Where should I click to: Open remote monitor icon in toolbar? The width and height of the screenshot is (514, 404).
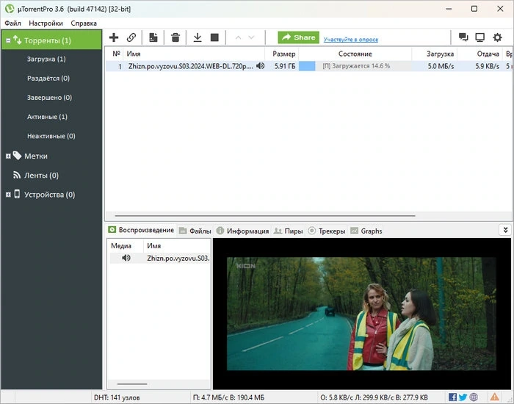480,37
